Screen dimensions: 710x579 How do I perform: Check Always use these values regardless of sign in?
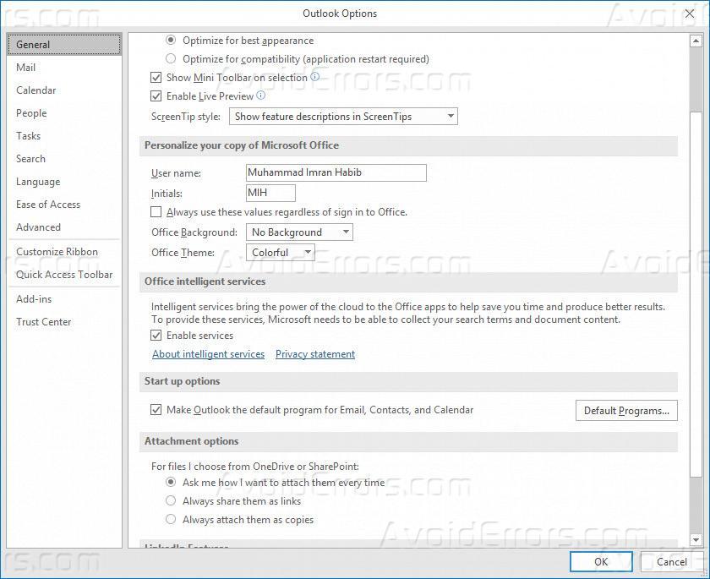[156, 212]
